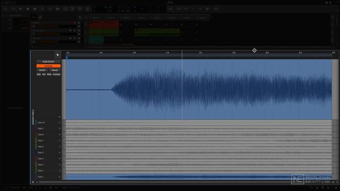Click the highlighted Take 1 waveform lane
This screenshot has width=340, height=191.
pos(199,177)
